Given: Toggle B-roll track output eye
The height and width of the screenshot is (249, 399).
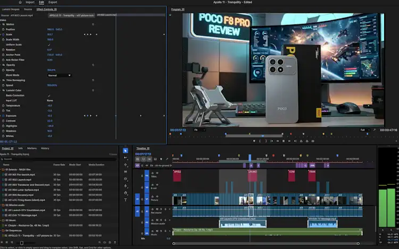Looking at the screenshot, I should 157,185.
